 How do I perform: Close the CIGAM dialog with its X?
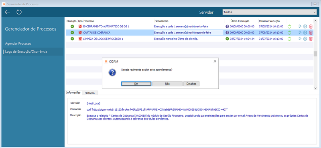click(215, 62)
